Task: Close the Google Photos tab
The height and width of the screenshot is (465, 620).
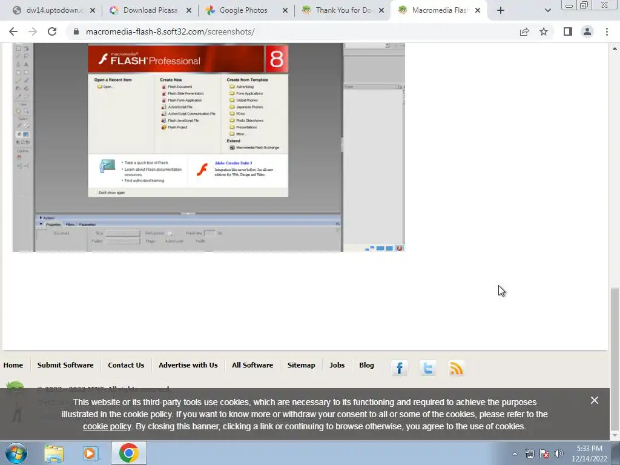Action: coord(285,11)
